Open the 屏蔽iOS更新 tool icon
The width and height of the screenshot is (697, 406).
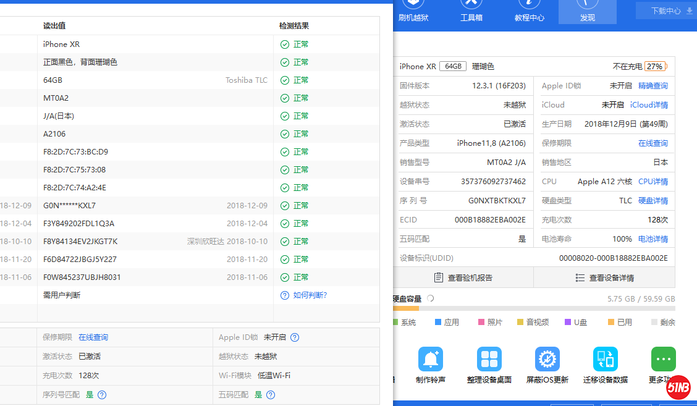coord(547,359)
